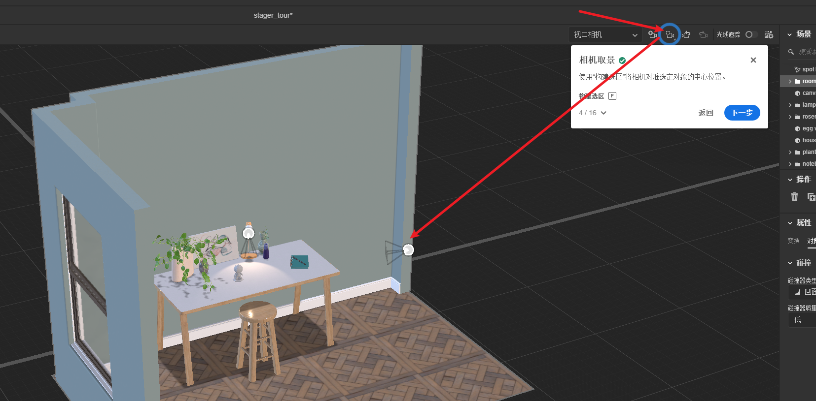
Task: Click the add camera icon
Action: click(x=653, y=34)
